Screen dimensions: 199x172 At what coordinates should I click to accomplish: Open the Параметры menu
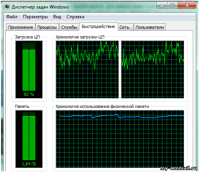35,17
